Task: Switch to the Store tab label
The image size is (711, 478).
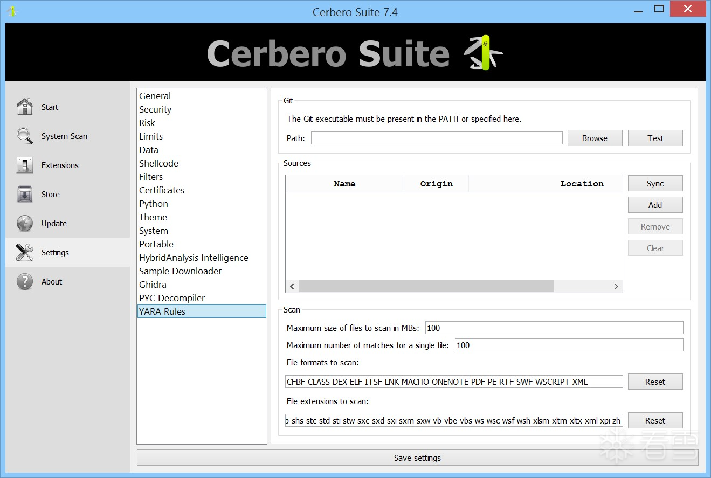Action: pyautogui.click(x=51, y=194)
